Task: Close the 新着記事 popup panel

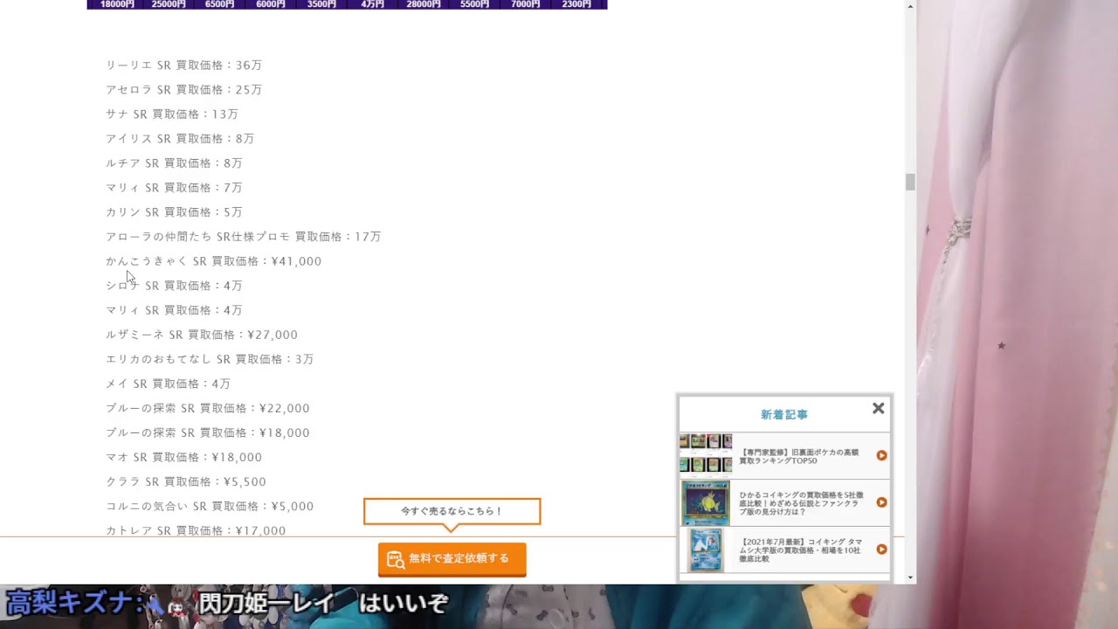Action: coord(878,408)
